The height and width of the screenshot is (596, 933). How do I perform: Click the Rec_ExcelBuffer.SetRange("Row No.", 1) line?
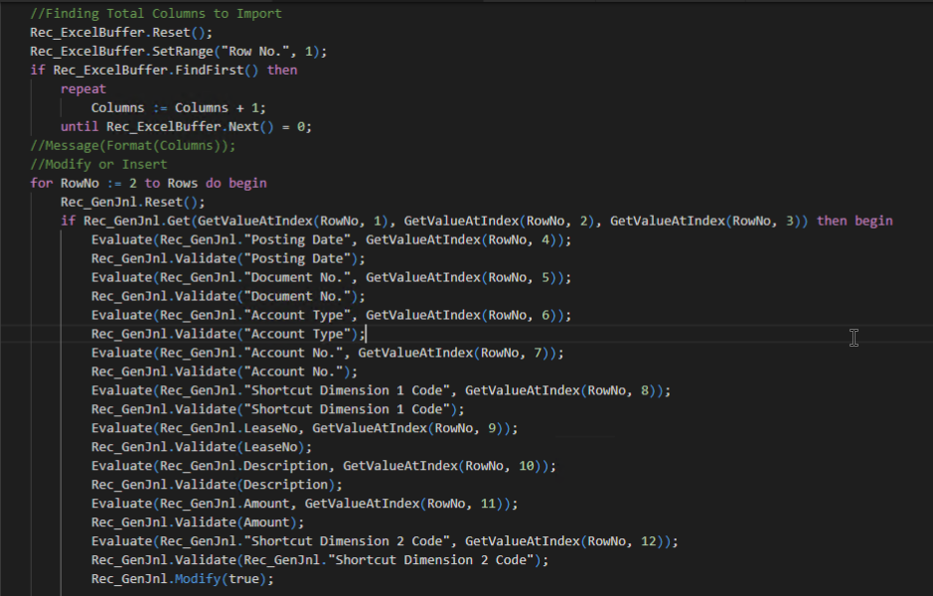tap(178, 52)
